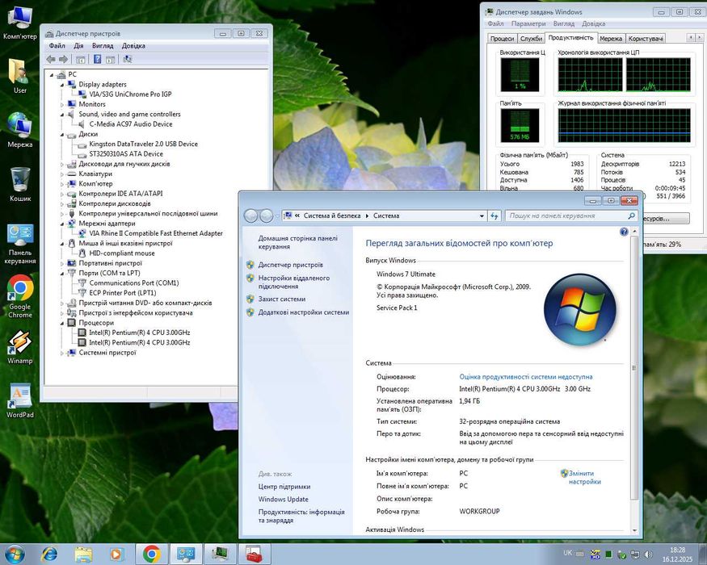Open the address bar dropdown in System window
This screenshot has width=707, height=565.
(x=483, y=216)
